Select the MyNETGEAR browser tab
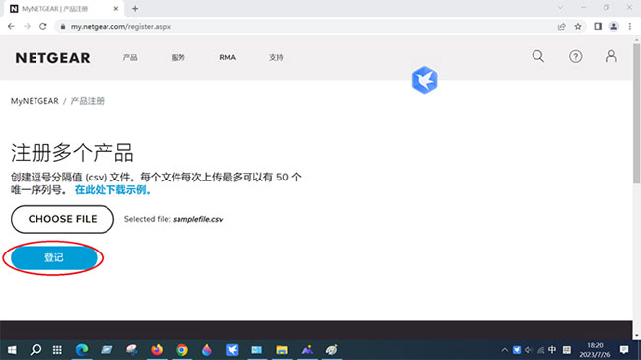The height and width of the screenshot is (360, 641). pyautogui.click(x=63, y=9)
